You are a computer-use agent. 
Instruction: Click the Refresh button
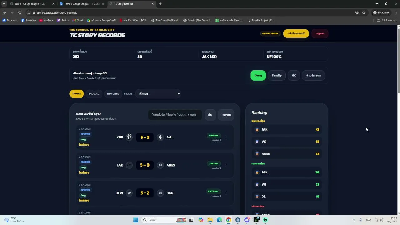pos(226,115)
